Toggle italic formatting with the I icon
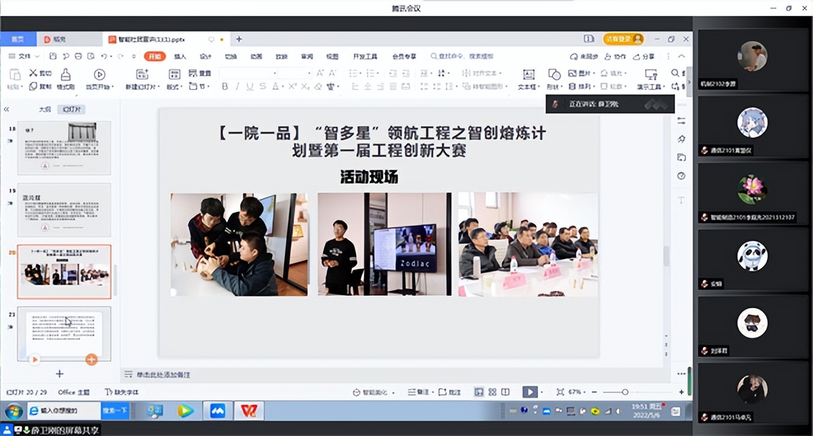The height and width of the screenshot is (436, 813). point(238,86)
